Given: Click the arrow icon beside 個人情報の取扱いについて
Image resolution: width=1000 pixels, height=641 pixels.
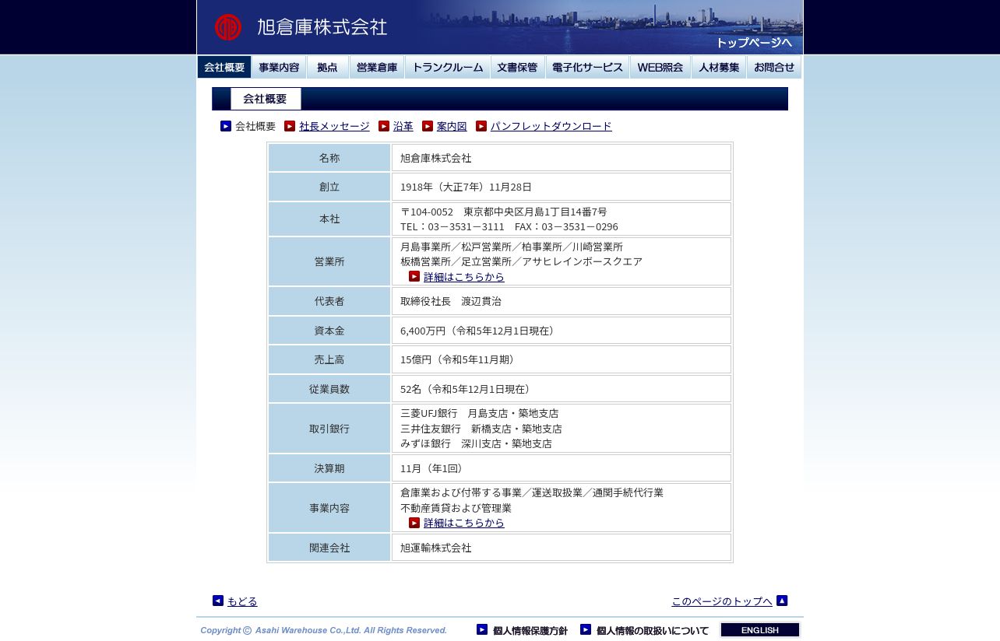Looking at the screenshot, I should point(586,629).
